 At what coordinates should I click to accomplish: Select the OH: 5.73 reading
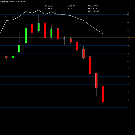tap(92, 9)
